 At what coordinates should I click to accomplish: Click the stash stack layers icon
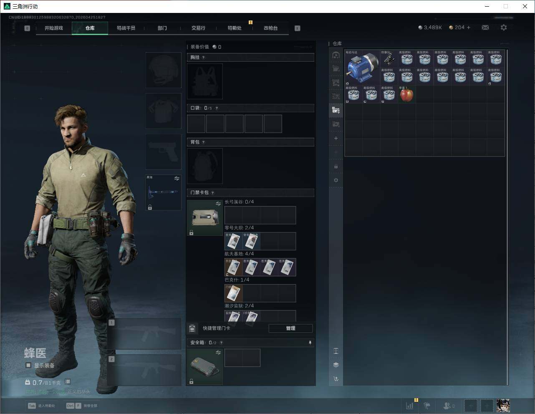[336, 365]
